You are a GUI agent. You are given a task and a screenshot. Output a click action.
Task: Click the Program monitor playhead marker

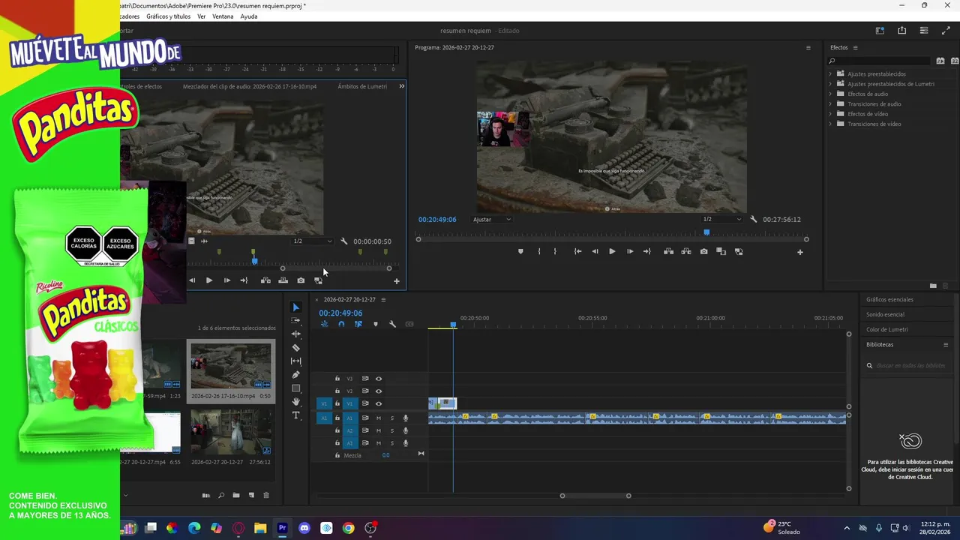706,232
